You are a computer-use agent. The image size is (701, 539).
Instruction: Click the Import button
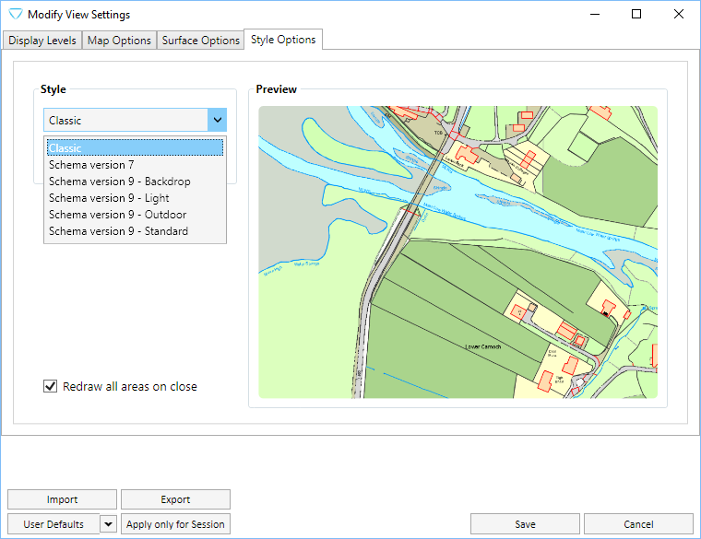click(x=62, y=499)
